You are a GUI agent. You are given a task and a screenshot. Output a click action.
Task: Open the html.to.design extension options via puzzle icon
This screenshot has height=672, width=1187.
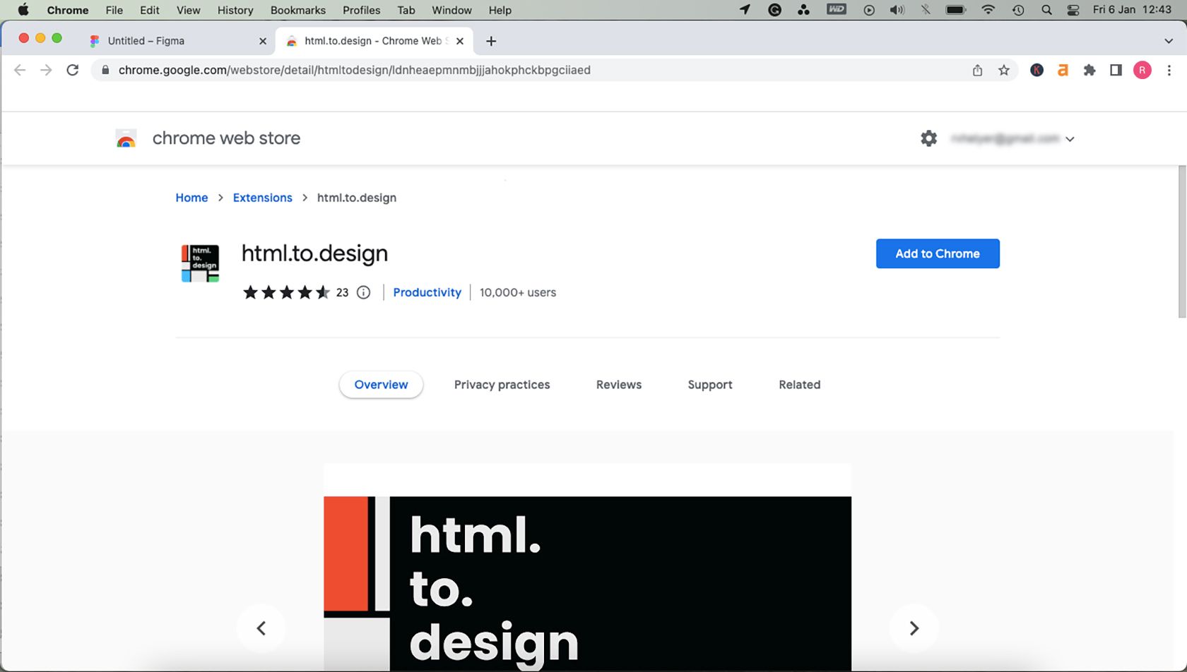pos(1089,70)
